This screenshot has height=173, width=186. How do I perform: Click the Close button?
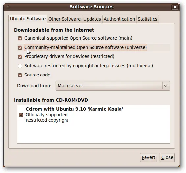coord(167,157)
